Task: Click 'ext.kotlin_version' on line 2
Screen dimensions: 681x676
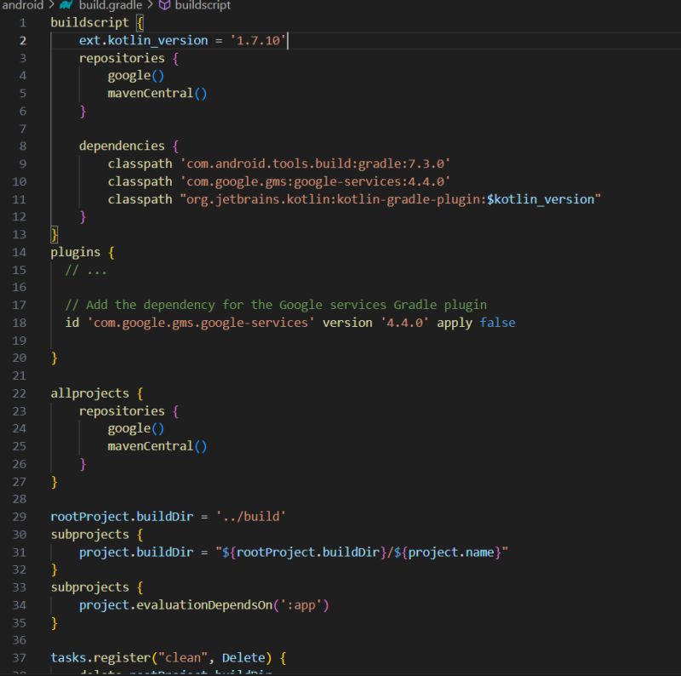Action: point(143,40)
